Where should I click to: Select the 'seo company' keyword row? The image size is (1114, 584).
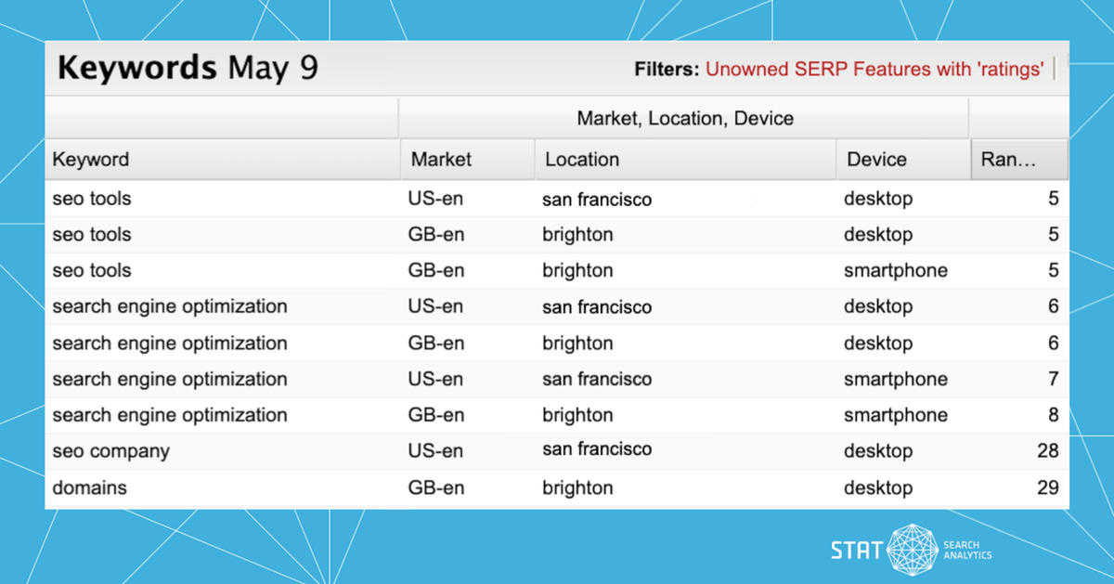(110, 451)
